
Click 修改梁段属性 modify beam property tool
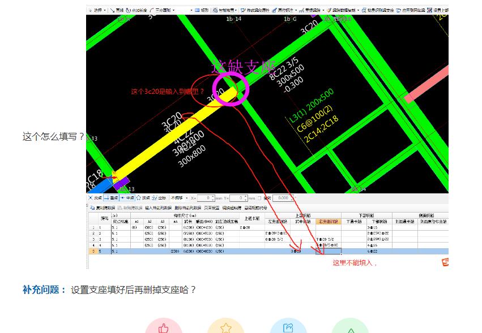(255, 10)
